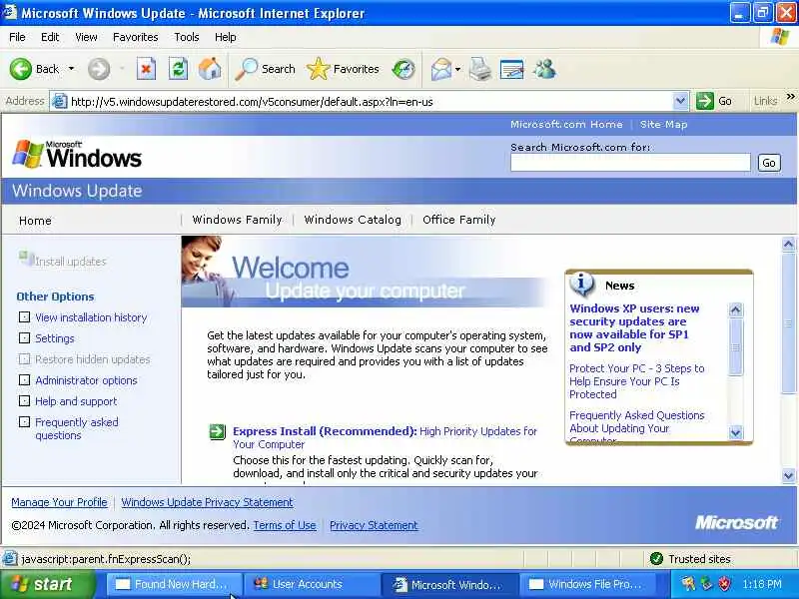
Task: Click News panel scroll down arrow
Action: point(735,433)
